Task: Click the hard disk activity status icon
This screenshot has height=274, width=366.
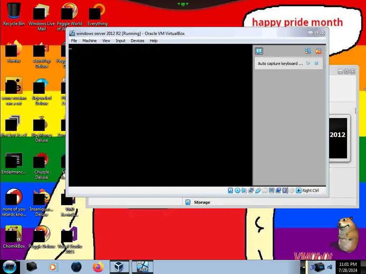Action: (231, 191)
